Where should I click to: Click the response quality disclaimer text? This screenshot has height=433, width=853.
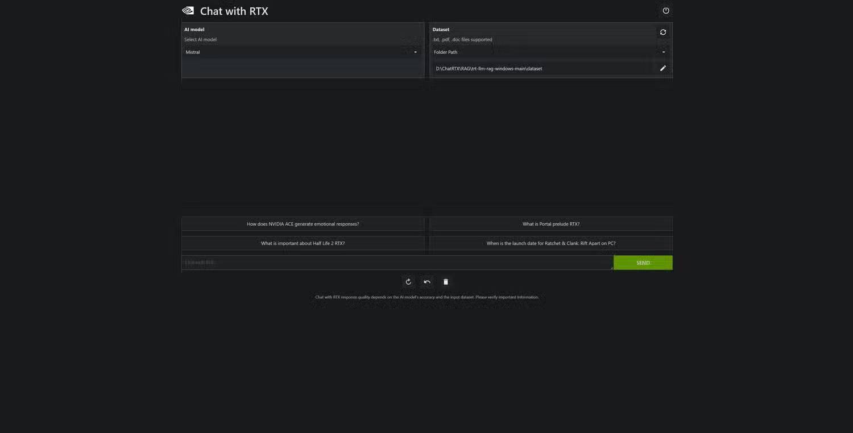coord(427,297)
